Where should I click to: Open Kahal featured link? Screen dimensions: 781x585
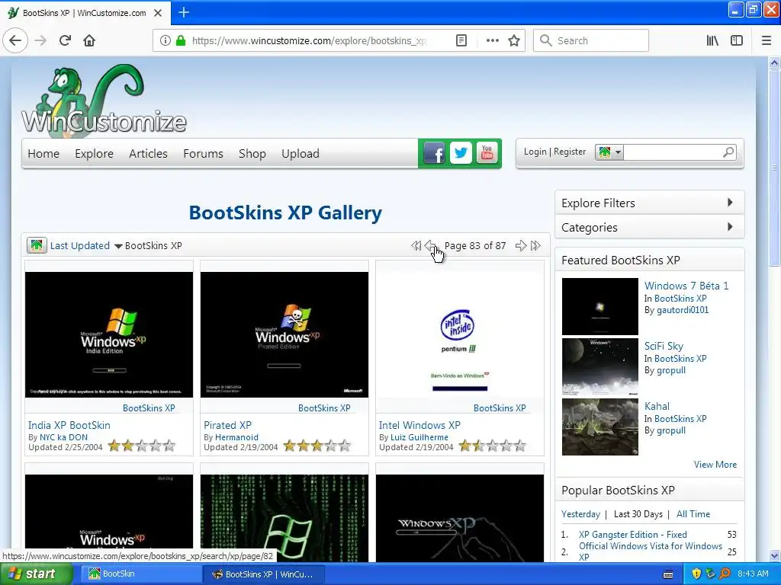657,406
